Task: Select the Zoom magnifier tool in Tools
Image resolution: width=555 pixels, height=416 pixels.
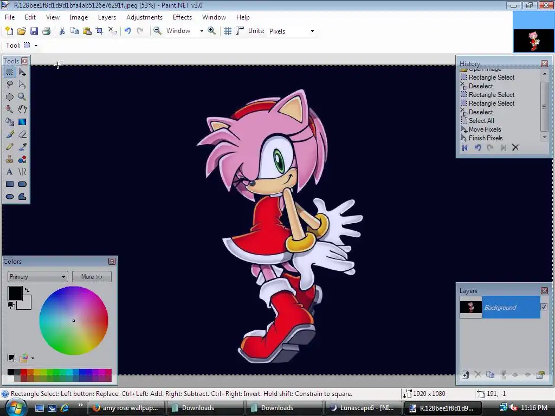Action: 22,97
